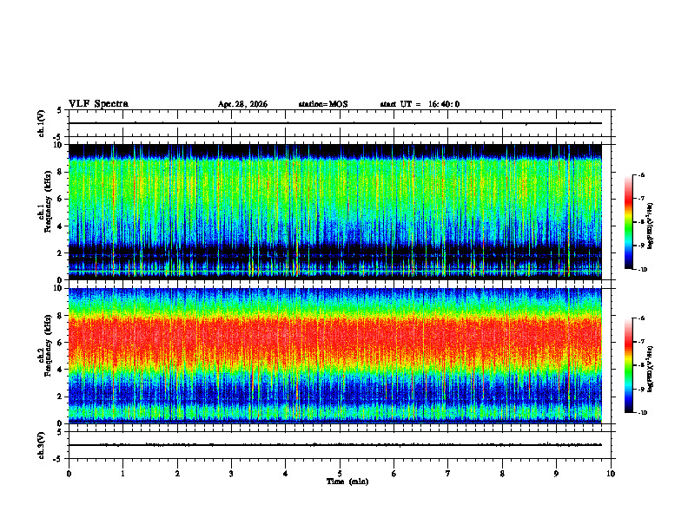Click the ch.3(V) waveform trace line

(334, 445)
